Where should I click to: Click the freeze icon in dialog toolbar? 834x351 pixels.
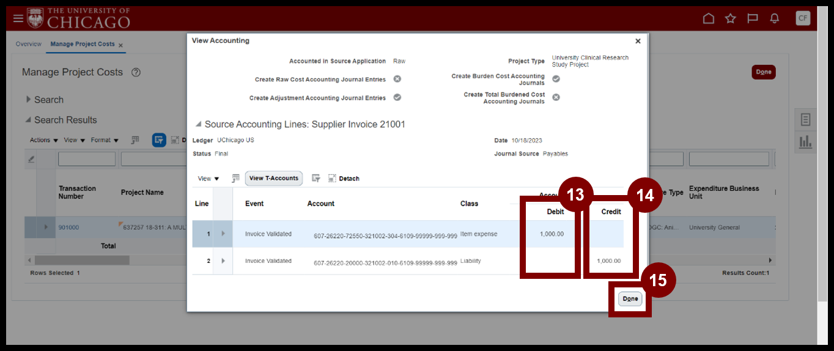point(235,179)
